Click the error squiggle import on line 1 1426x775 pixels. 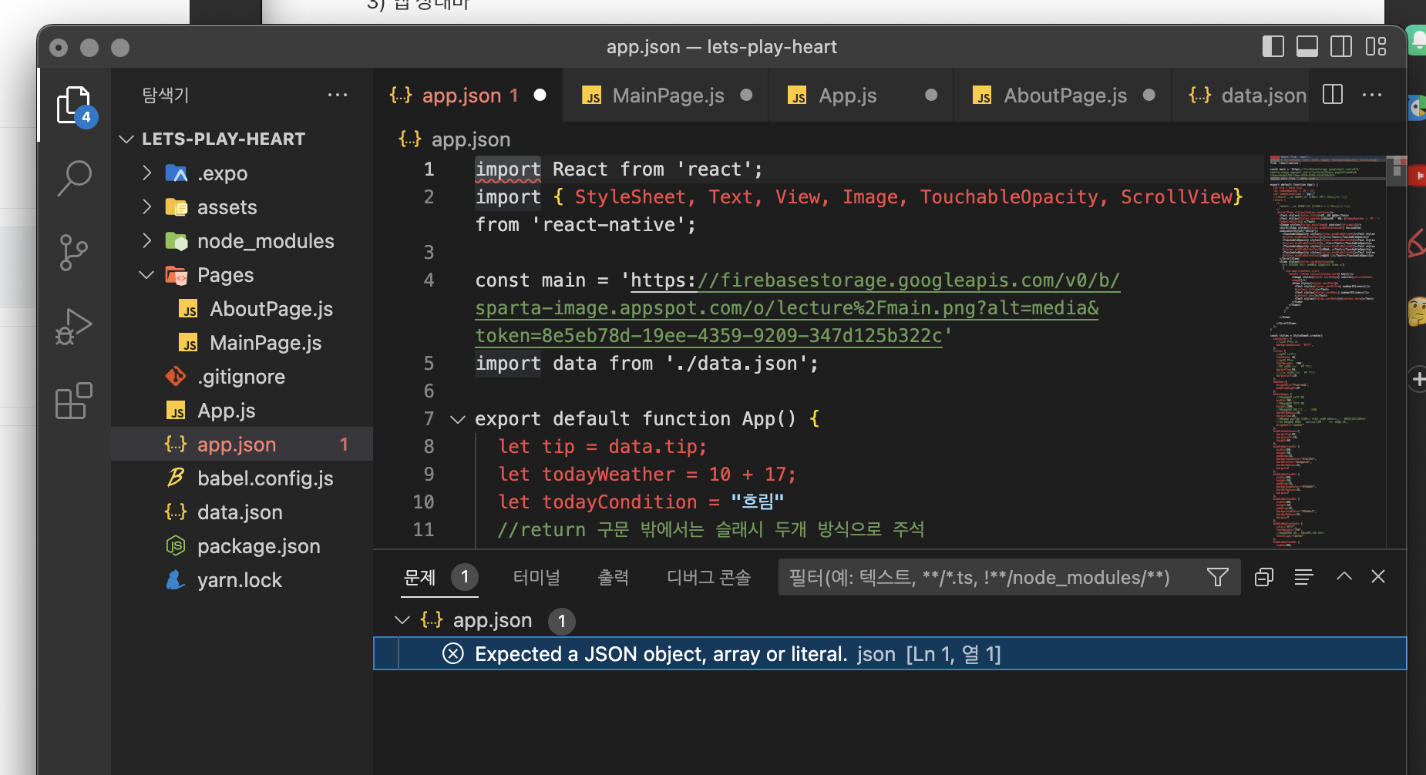point(508,169)
